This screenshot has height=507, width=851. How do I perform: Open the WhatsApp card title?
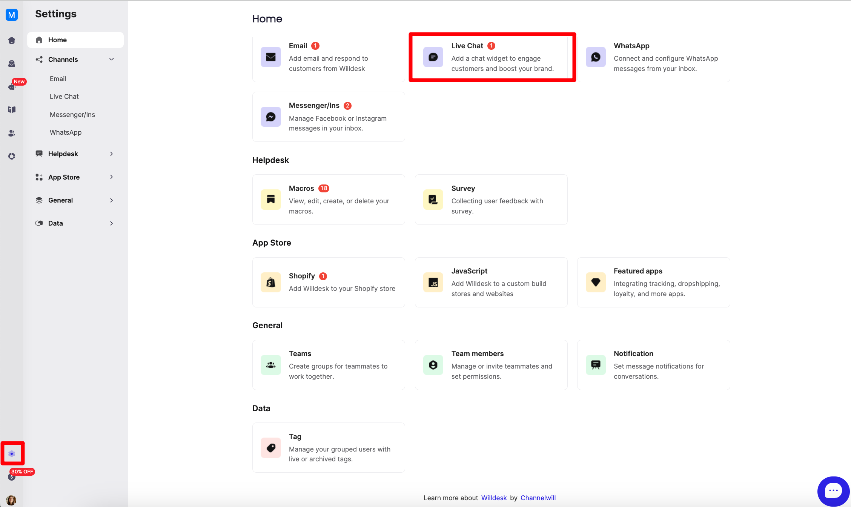click(x=631, y=46)
